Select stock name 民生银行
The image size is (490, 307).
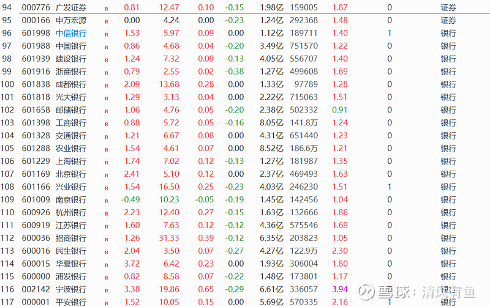coord(71,251)
